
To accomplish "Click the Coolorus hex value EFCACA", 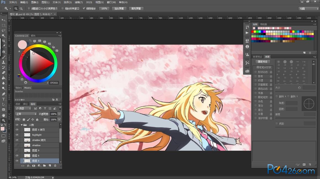I will click(54, 83).
